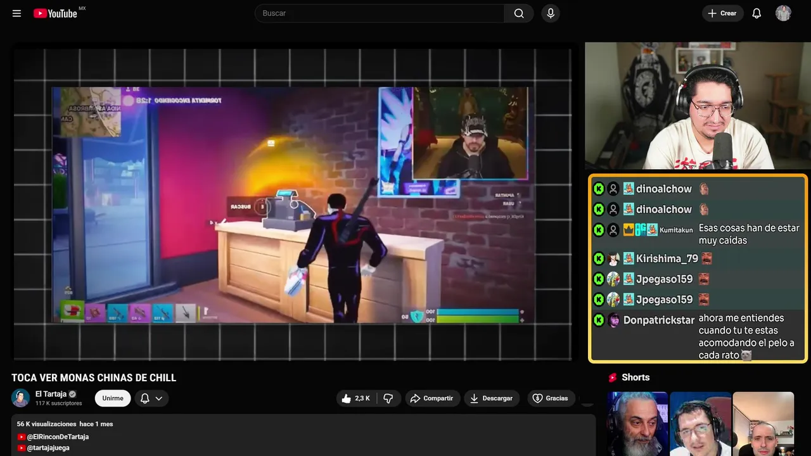Open the El Tartaja channel name
811x456 pixels.
[51, 394]
